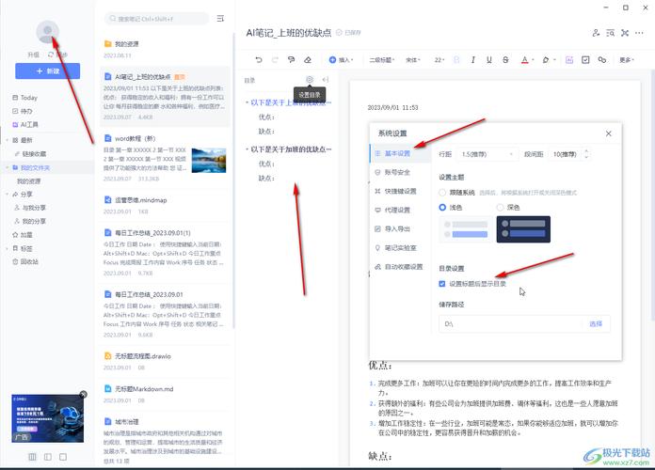Open Basic Settings tab in settings dialog
Image resolution: width=655 pixels, height=470 pixels.
[400, 153]
